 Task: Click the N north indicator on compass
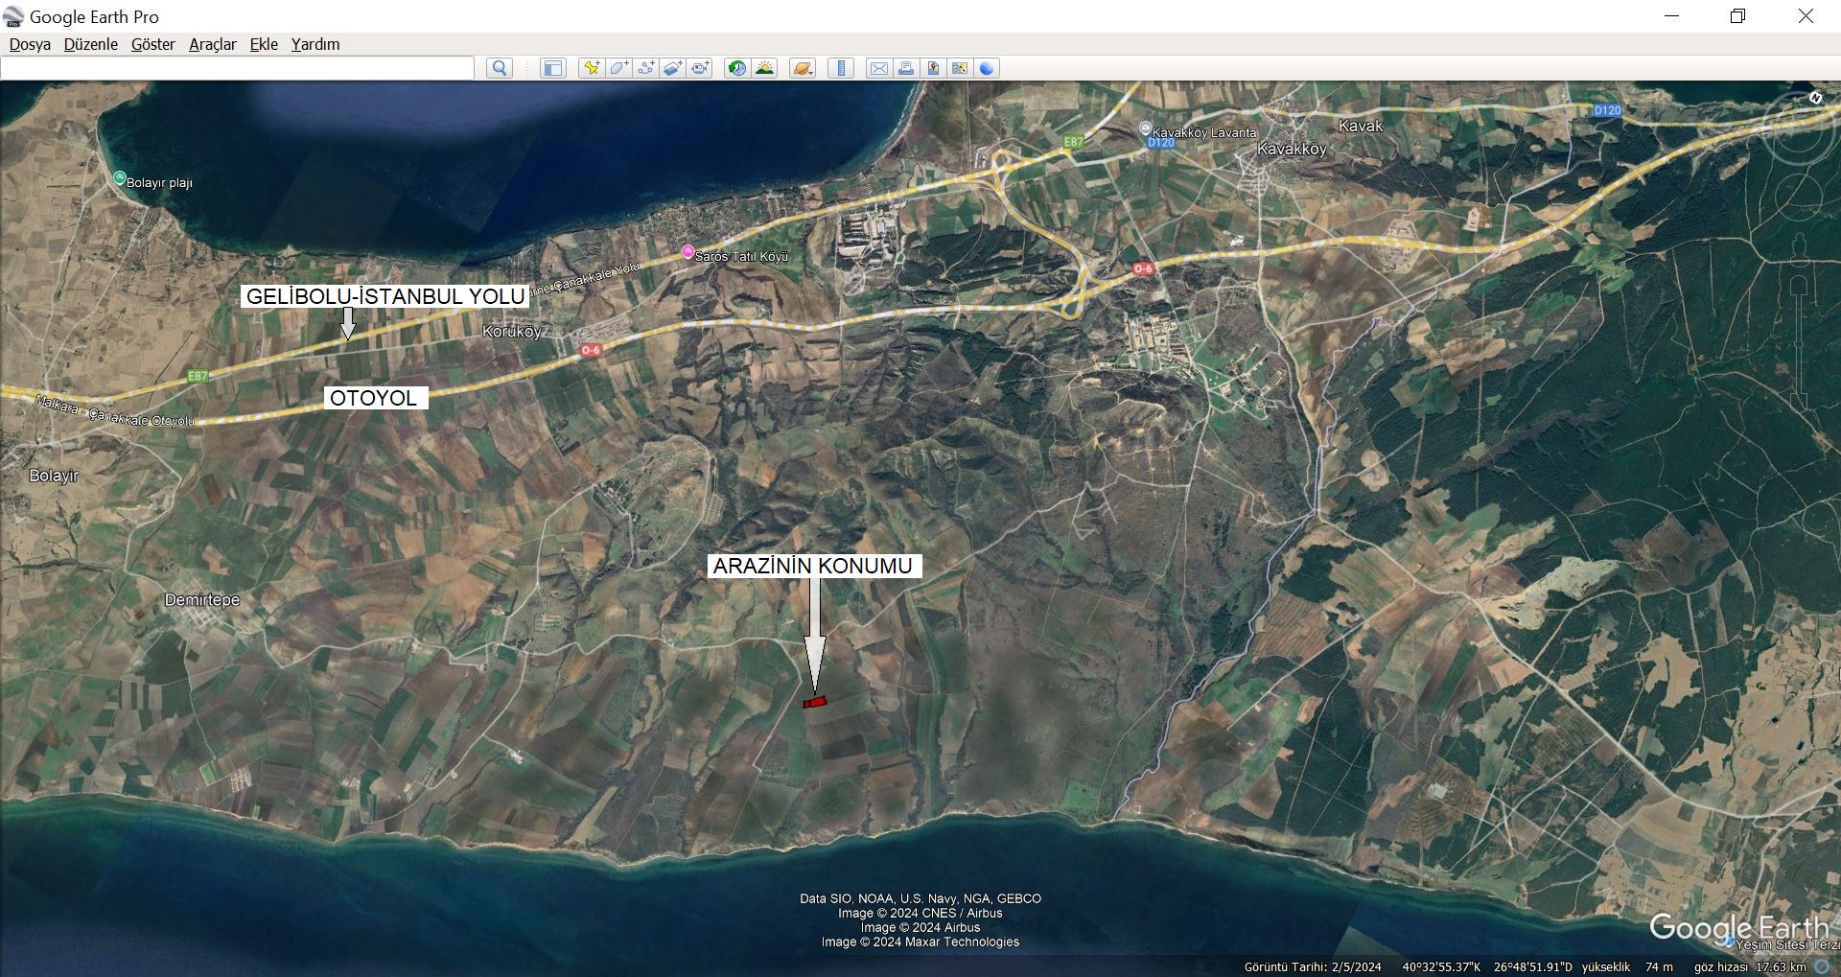click(x=1815, y=98)
